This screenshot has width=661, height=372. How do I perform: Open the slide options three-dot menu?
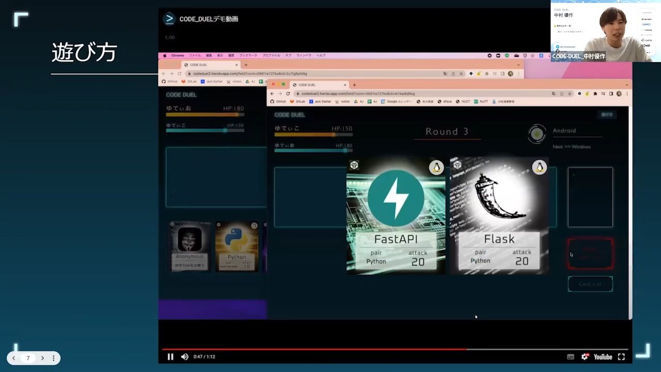point(53,358)
